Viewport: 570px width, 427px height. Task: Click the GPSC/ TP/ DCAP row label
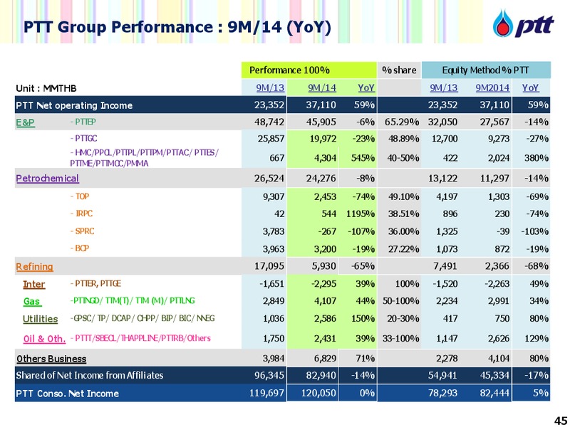142,318
